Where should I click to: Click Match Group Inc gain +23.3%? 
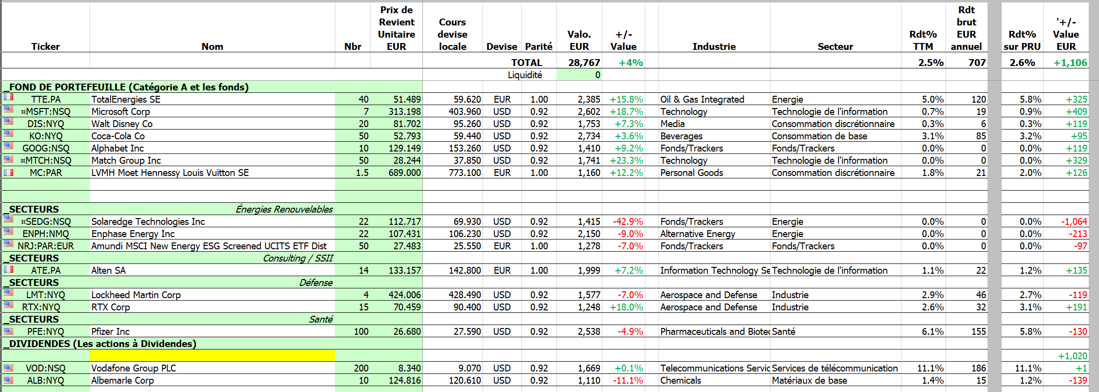point(626,160)
